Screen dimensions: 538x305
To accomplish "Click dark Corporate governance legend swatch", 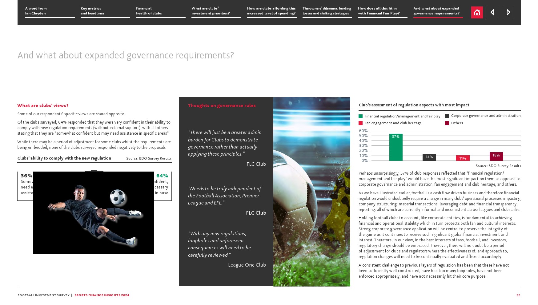I will pos(447,116).
